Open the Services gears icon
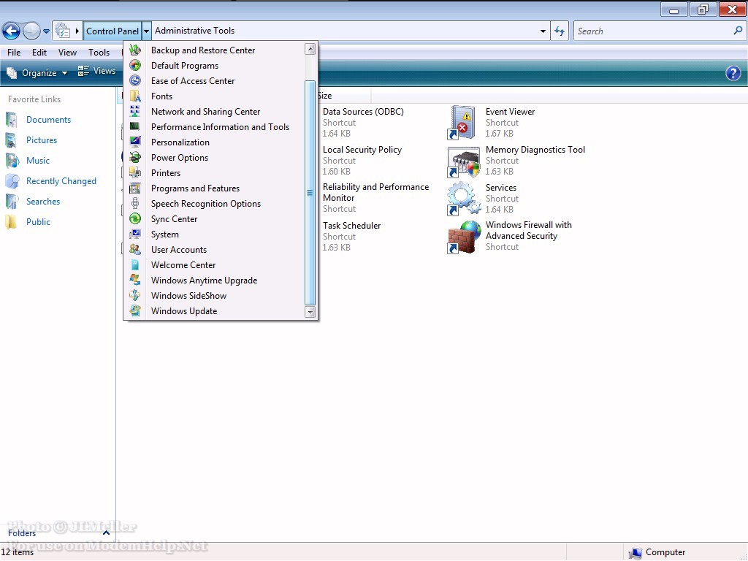 [x=463, y=199]
